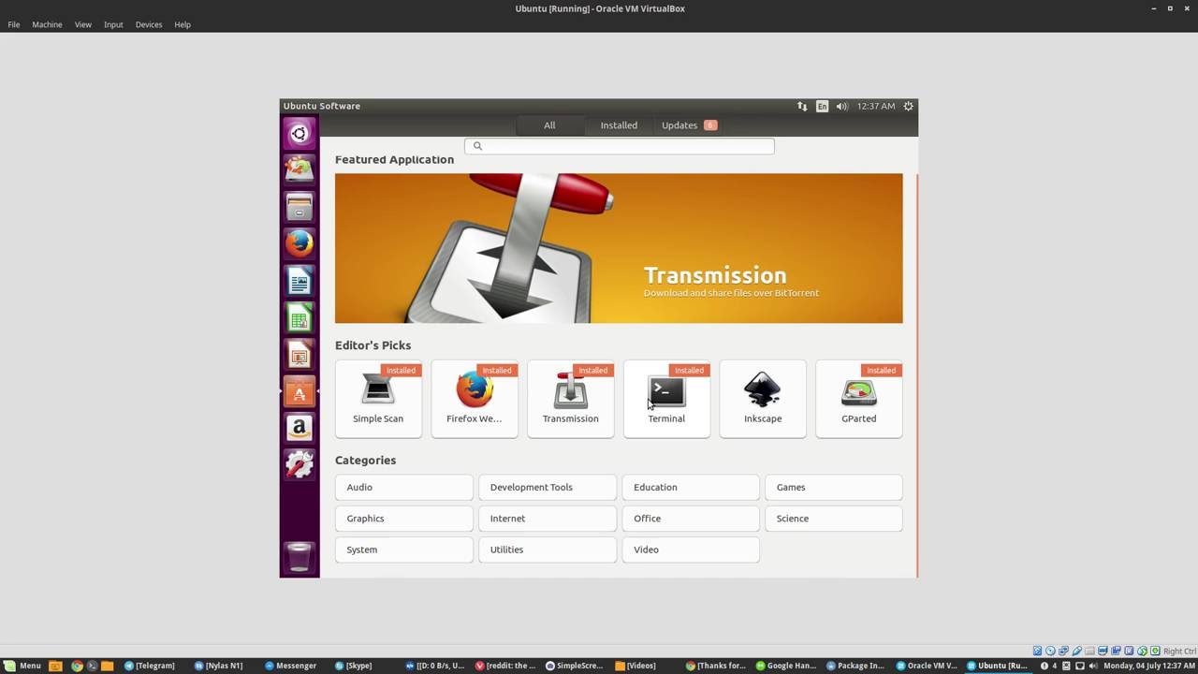Open the VirtualBox View menu

point(82,24)
